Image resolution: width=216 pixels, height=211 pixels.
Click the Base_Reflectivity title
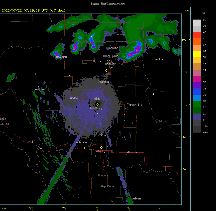tap(108, 4)
